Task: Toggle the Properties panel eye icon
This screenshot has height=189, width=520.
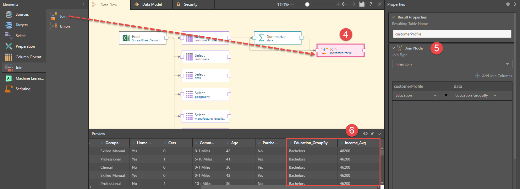Action: (508, 4)
